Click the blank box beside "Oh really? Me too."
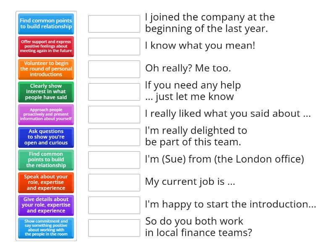Screen dimensions: 336x252 pos(114,69)
